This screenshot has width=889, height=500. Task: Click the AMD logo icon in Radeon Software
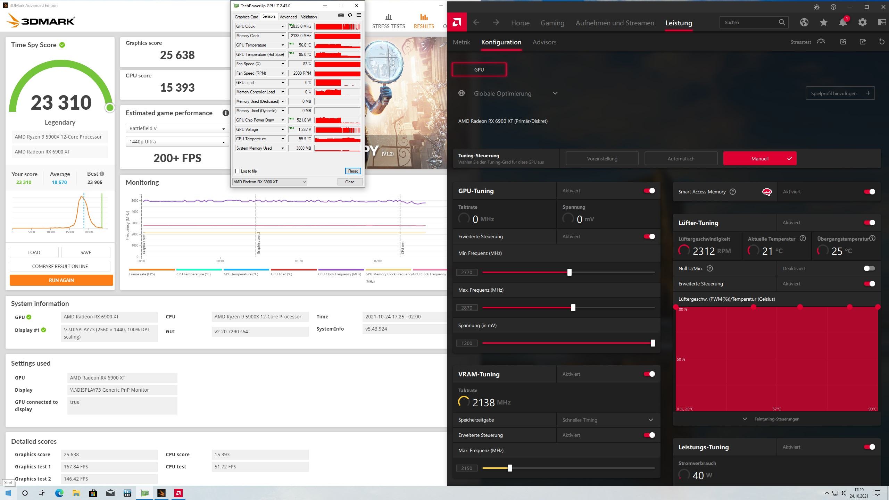click(457, 23)
